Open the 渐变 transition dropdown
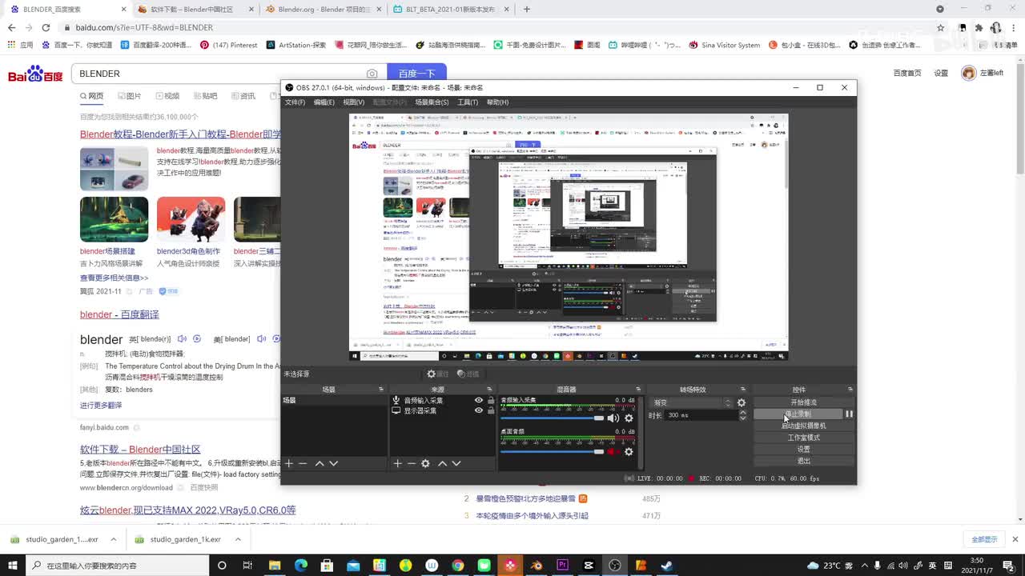The width and height of the screenshot is (1025, 576). [x=692, y=402]
